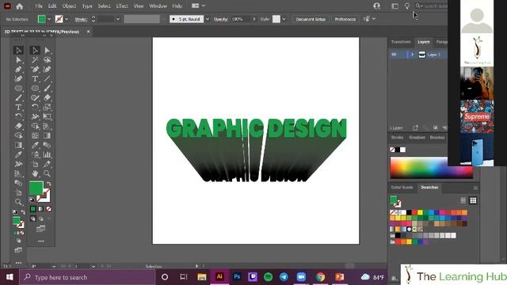
Task: Open the stroke weight dropdown
Action: pos(118,19)
